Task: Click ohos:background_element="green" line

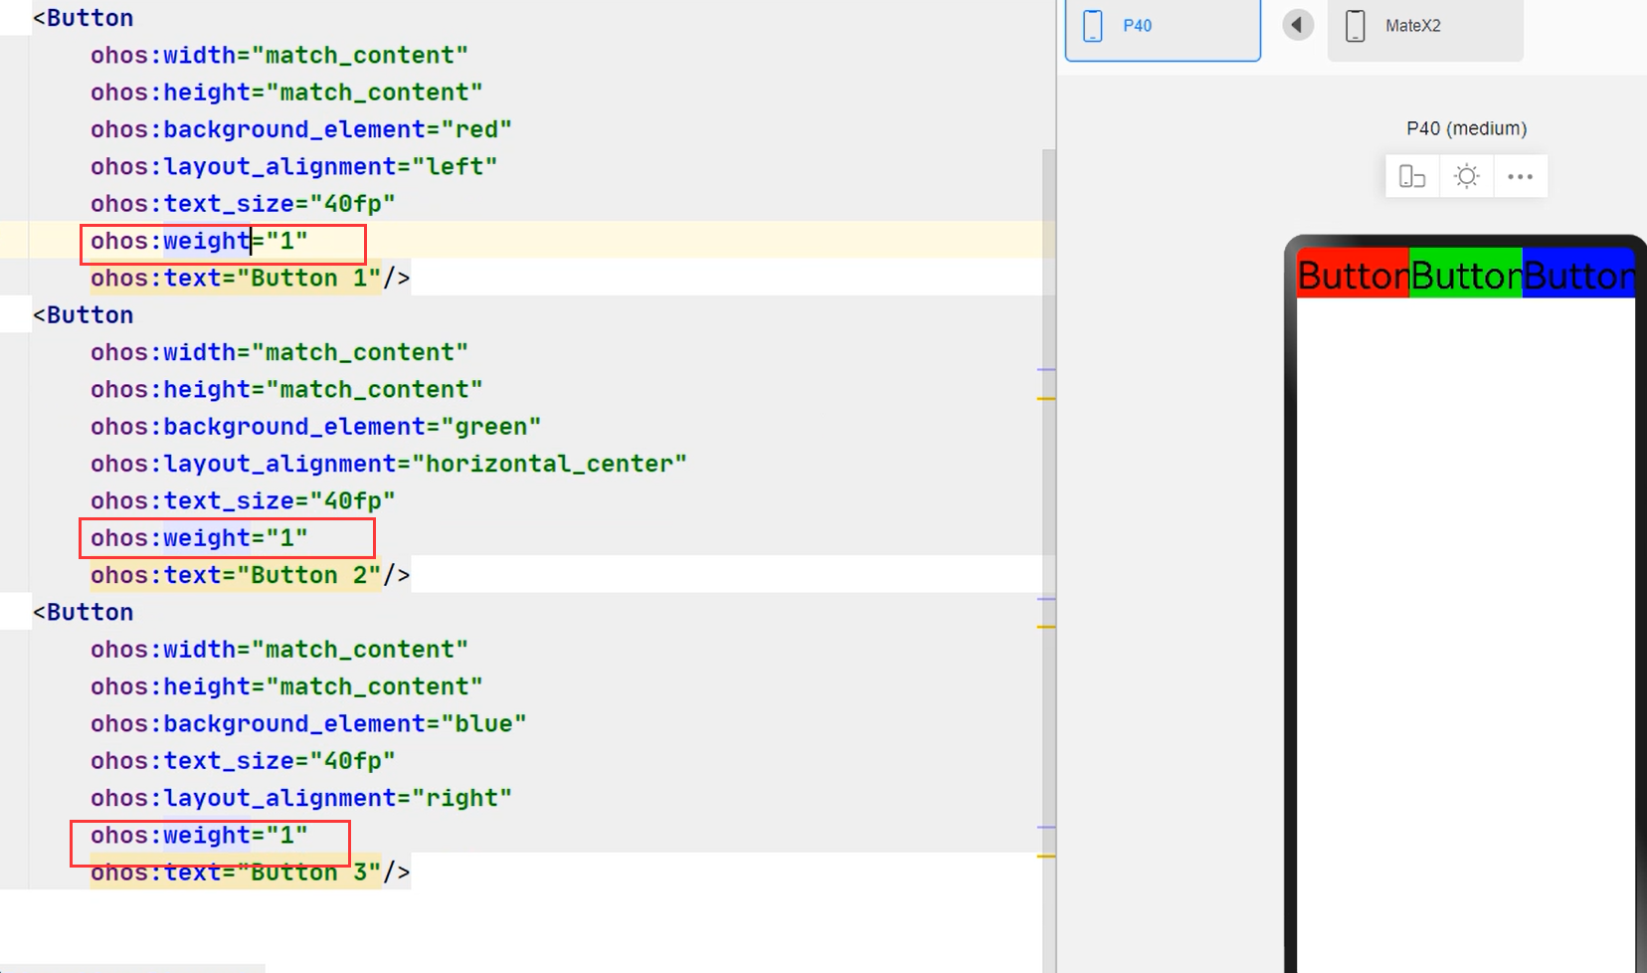Action: [315, 427]
